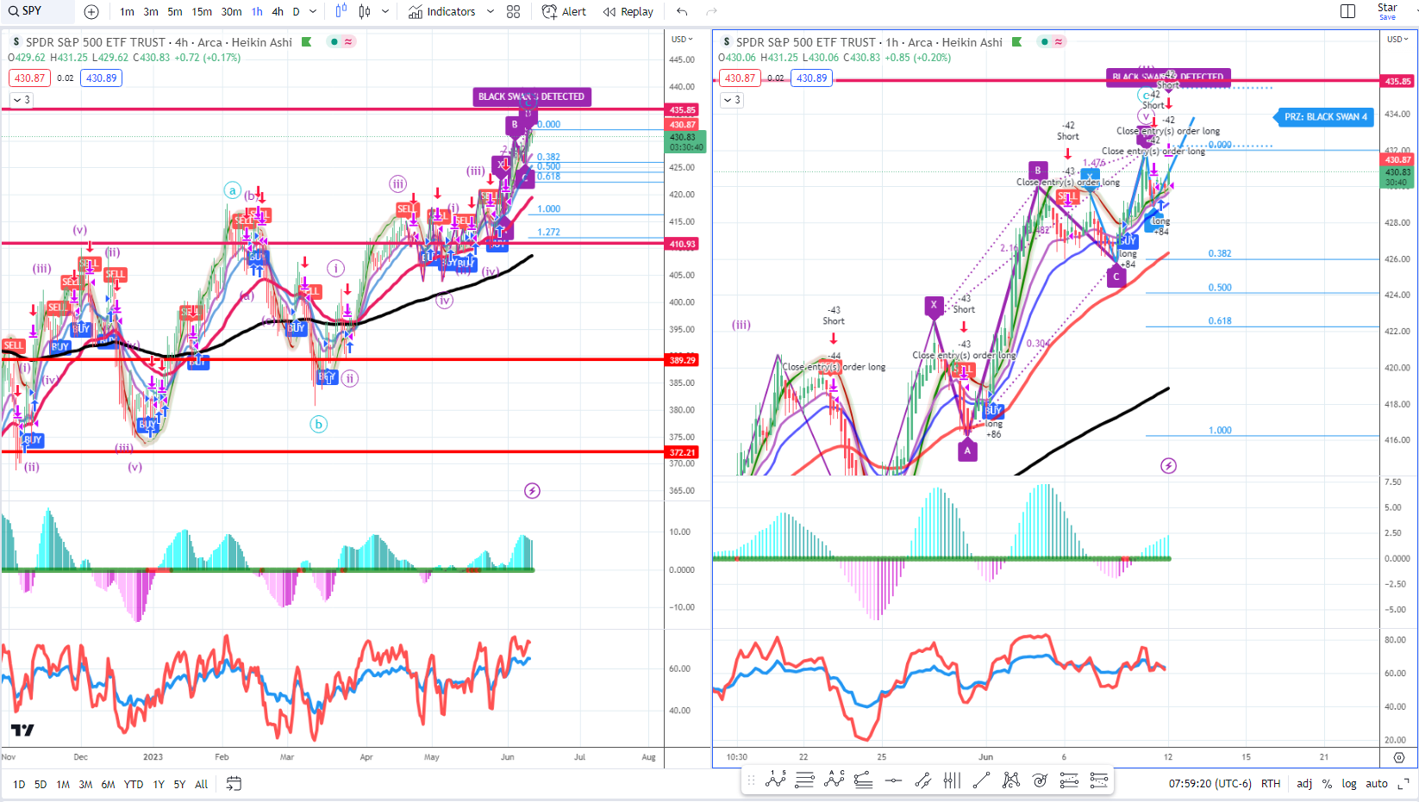Toggle percent scale mode

1327,784
